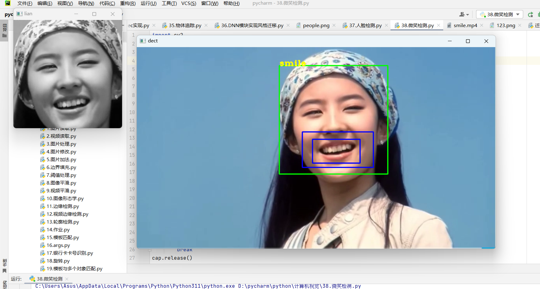Switch to the 37.人脸检测.py tab
This screenshot has width=540, height=289.
tap(362, 25)
